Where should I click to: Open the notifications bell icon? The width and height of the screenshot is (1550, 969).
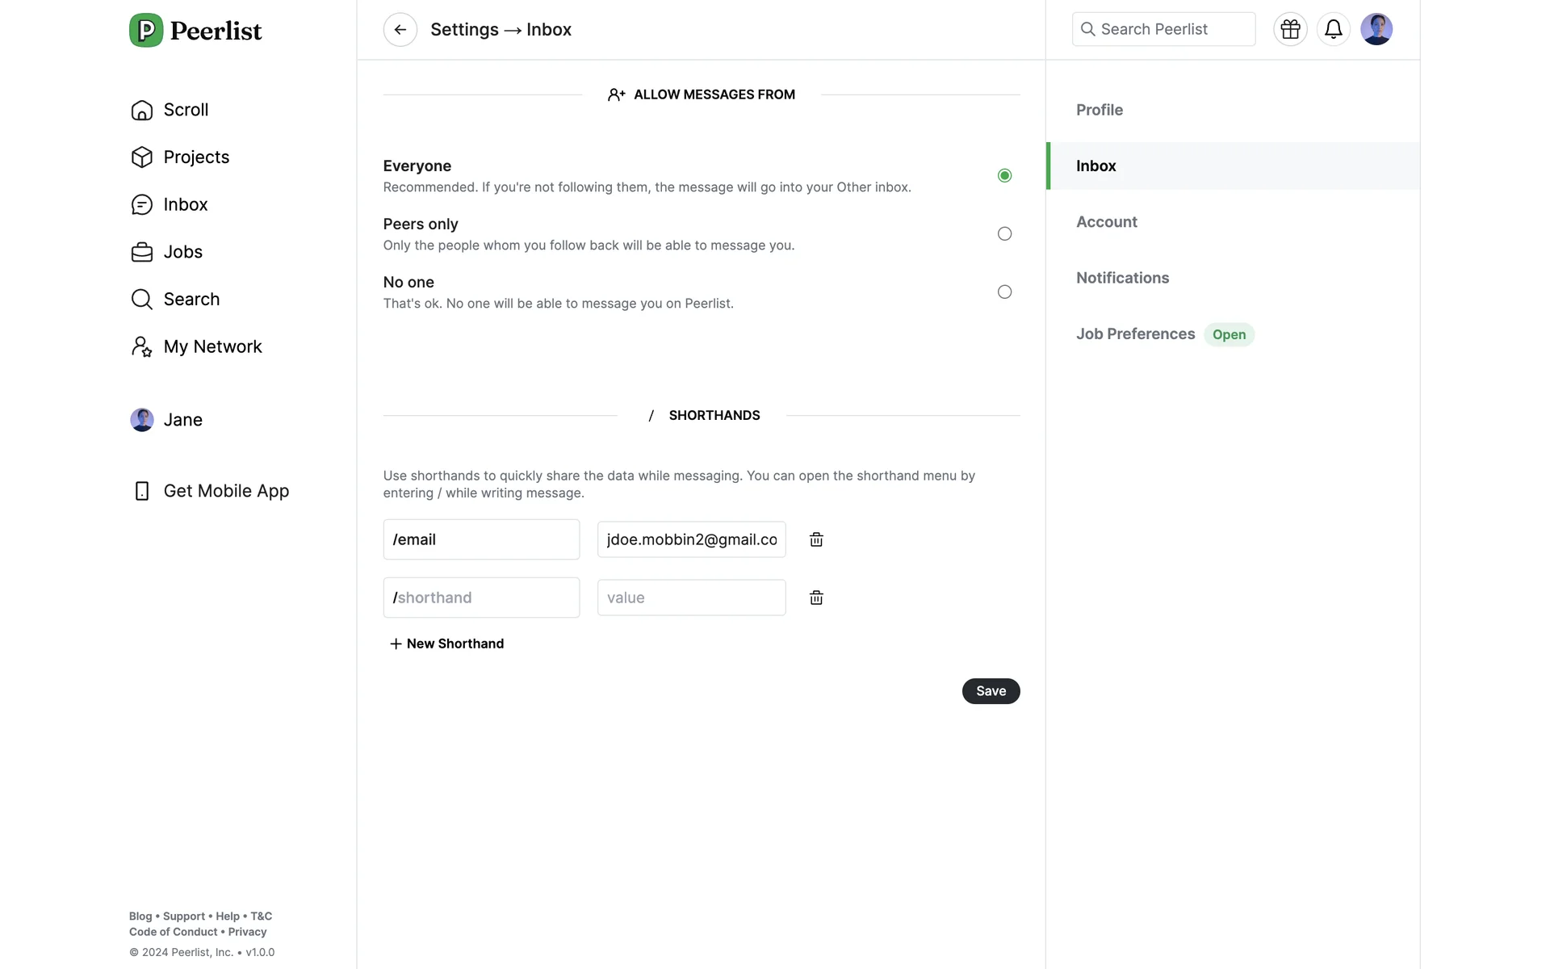click(x=1333, y=30)
